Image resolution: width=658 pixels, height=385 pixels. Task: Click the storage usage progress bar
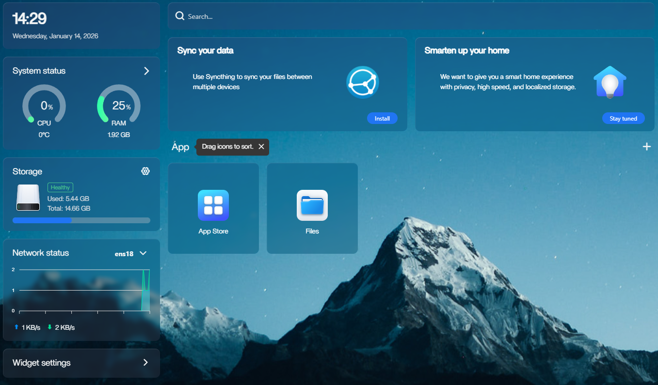click(x=81, y=220)
